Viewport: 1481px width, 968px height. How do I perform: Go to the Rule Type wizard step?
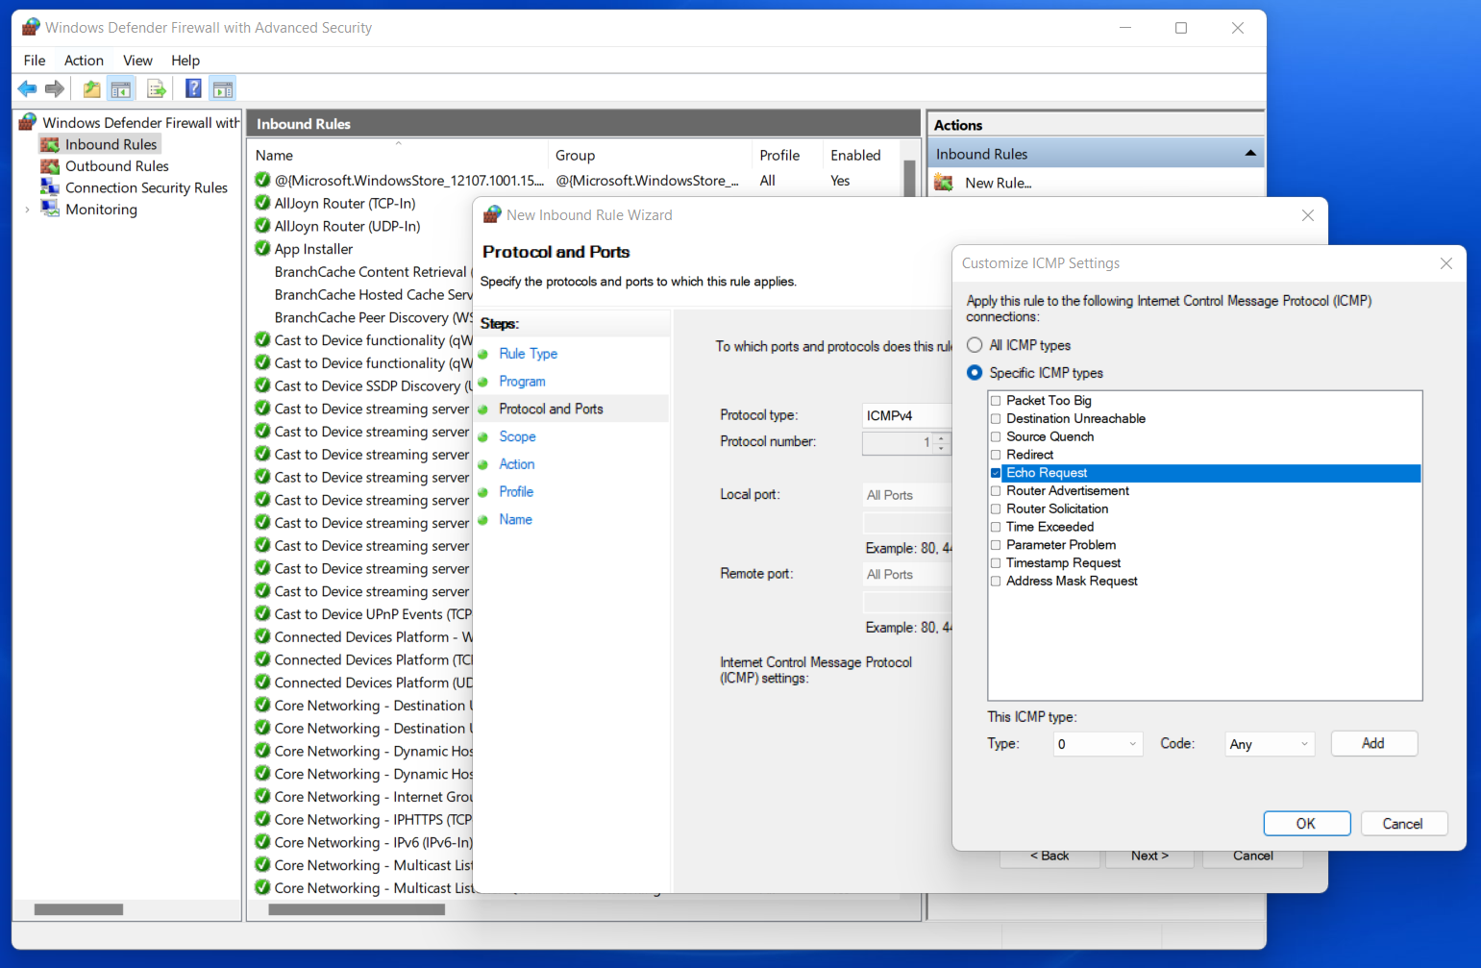(528, 354)
